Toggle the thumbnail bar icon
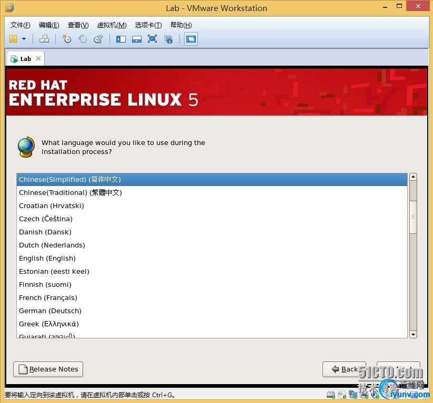 [x=137, y=39]
